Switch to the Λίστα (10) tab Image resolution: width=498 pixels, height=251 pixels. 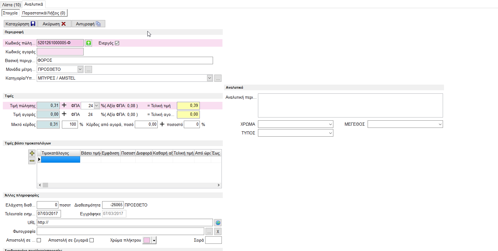tap(11, 5)
